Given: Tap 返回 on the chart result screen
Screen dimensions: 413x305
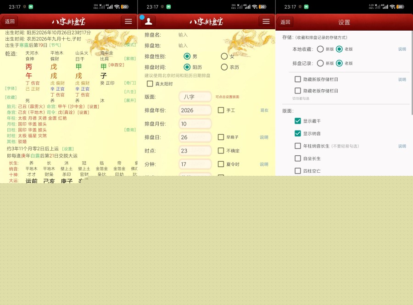Looking at the screenshot, I should [10, 22].
